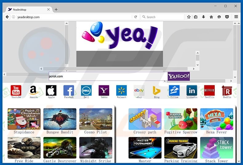The width and height of the screenshot is (243, 165).
Task: Open site information icon beside the URL
Action: 14,17
